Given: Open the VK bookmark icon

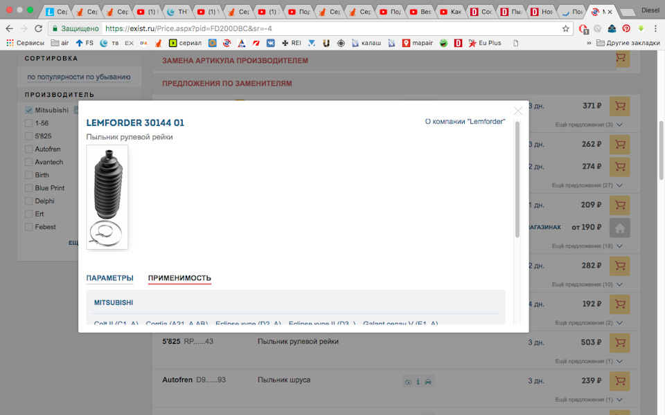Looking at the screenshot, I should point(271,43).
